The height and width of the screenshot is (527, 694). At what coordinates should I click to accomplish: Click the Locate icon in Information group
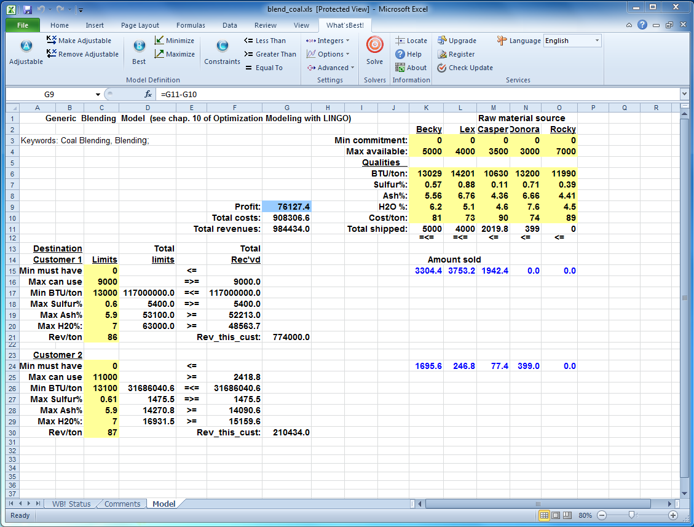pyautogui.click(x=400, y=41)
